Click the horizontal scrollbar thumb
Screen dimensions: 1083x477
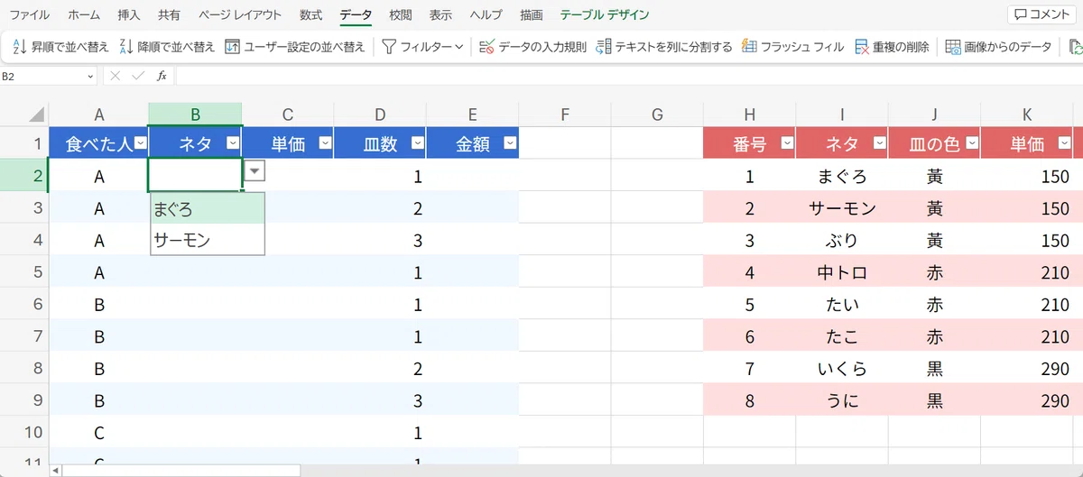pyautogui.click(x=182, y=471)
